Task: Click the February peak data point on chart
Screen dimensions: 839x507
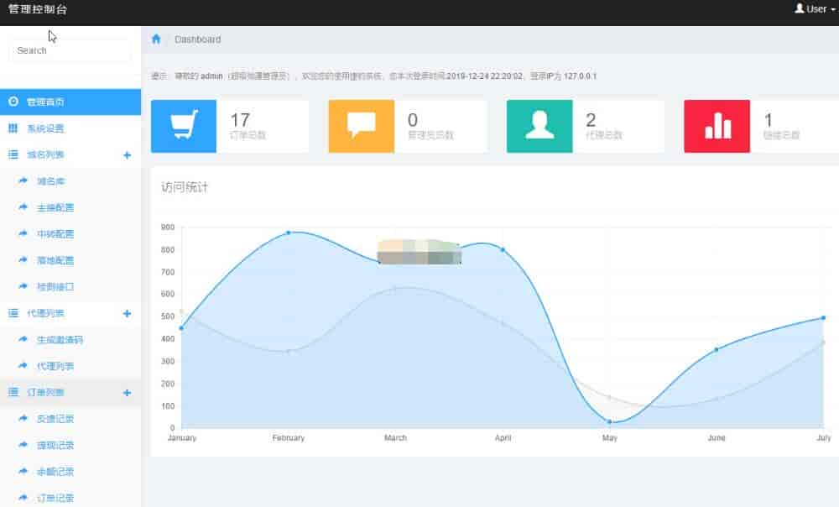Action: tap(288, 233)
